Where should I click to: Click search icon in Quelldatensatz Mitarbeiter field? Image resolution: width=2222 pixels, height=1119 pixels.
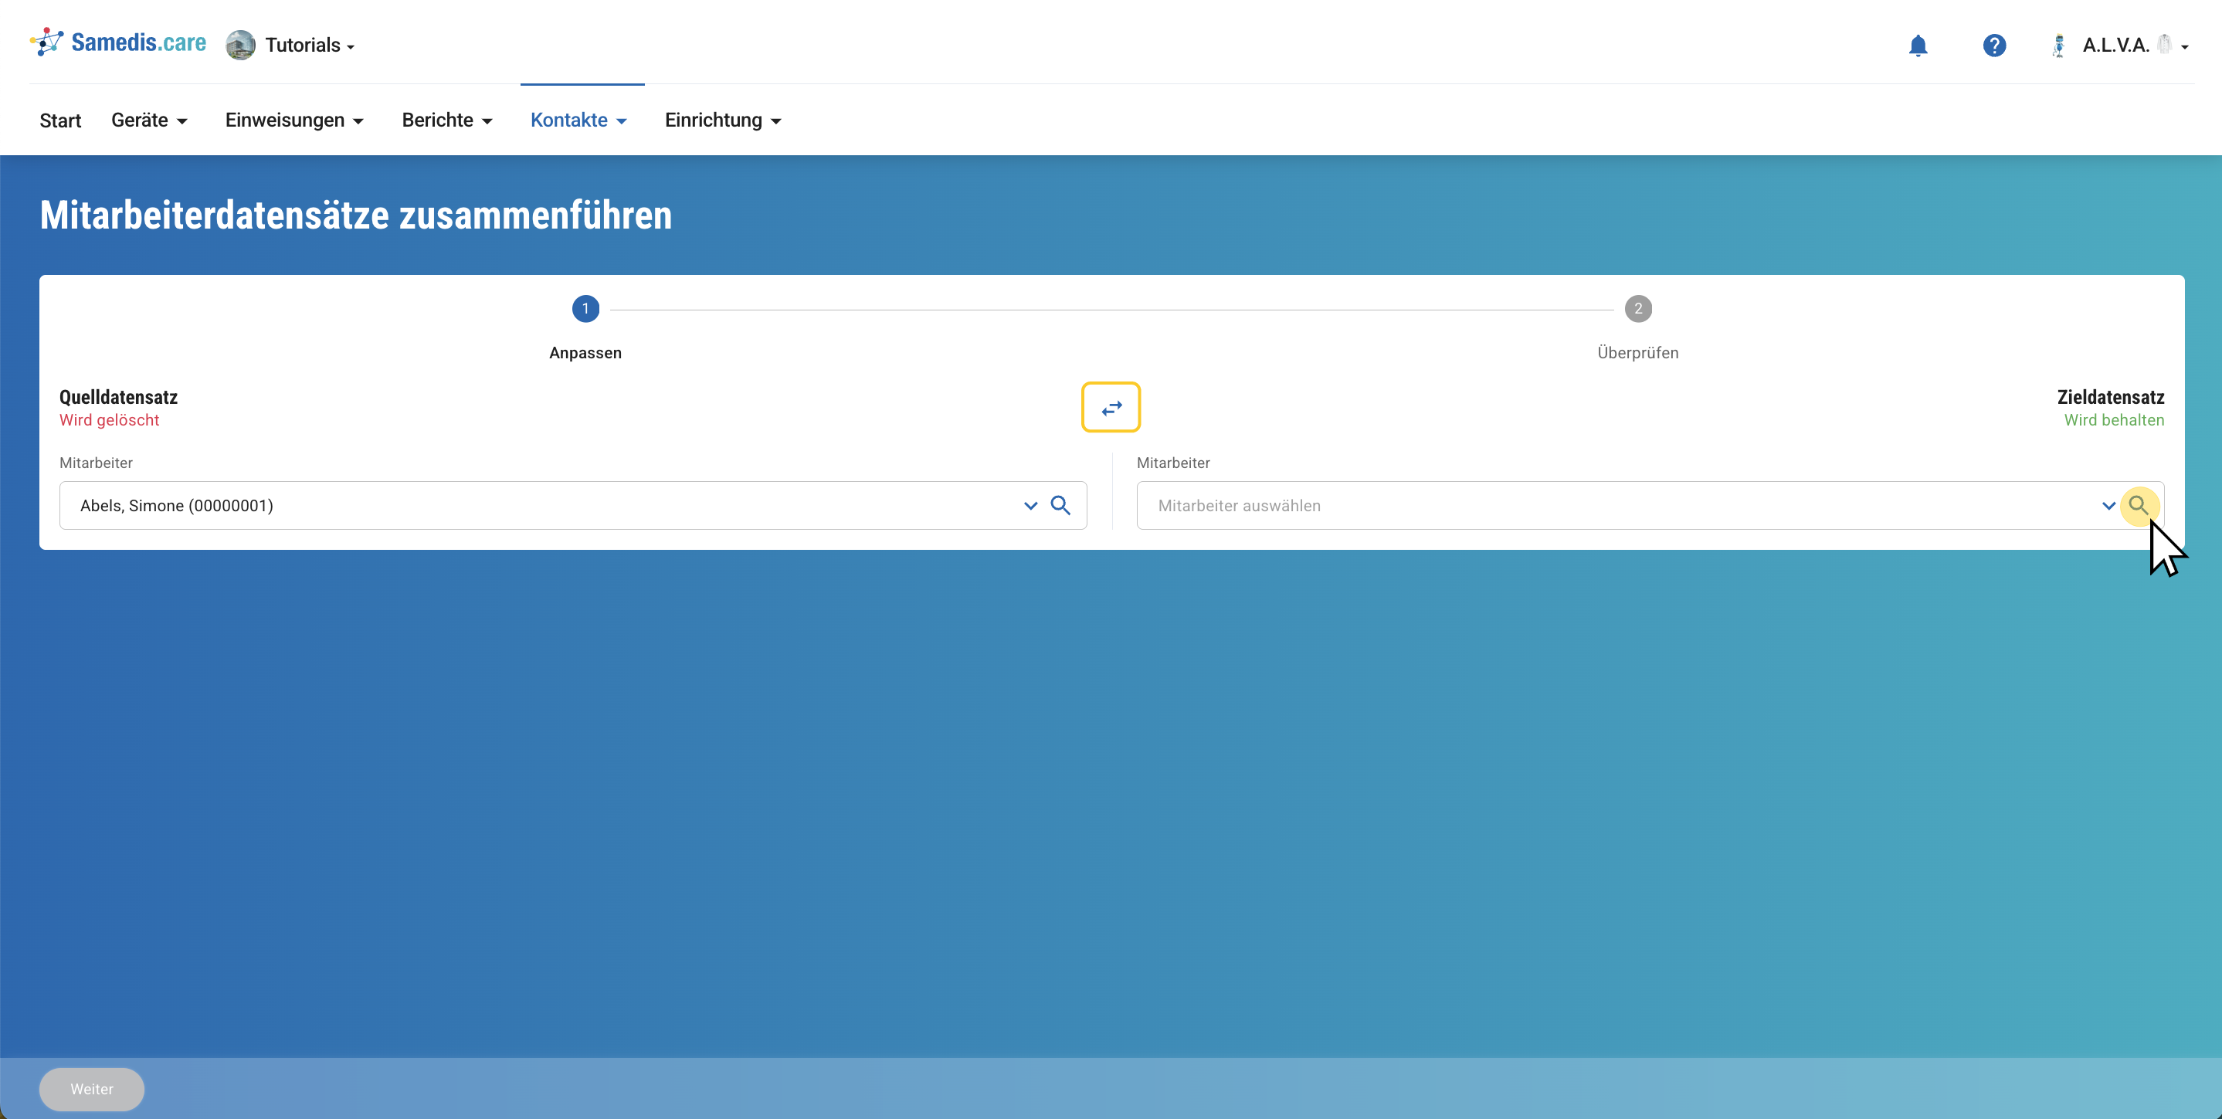point(1060,506)
